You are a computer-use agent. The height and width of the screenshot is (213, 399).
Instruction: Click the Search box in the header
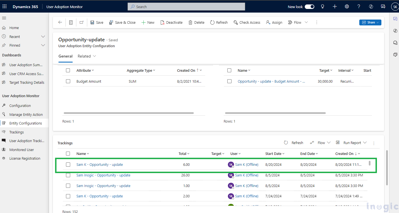(x=186, y=7)
